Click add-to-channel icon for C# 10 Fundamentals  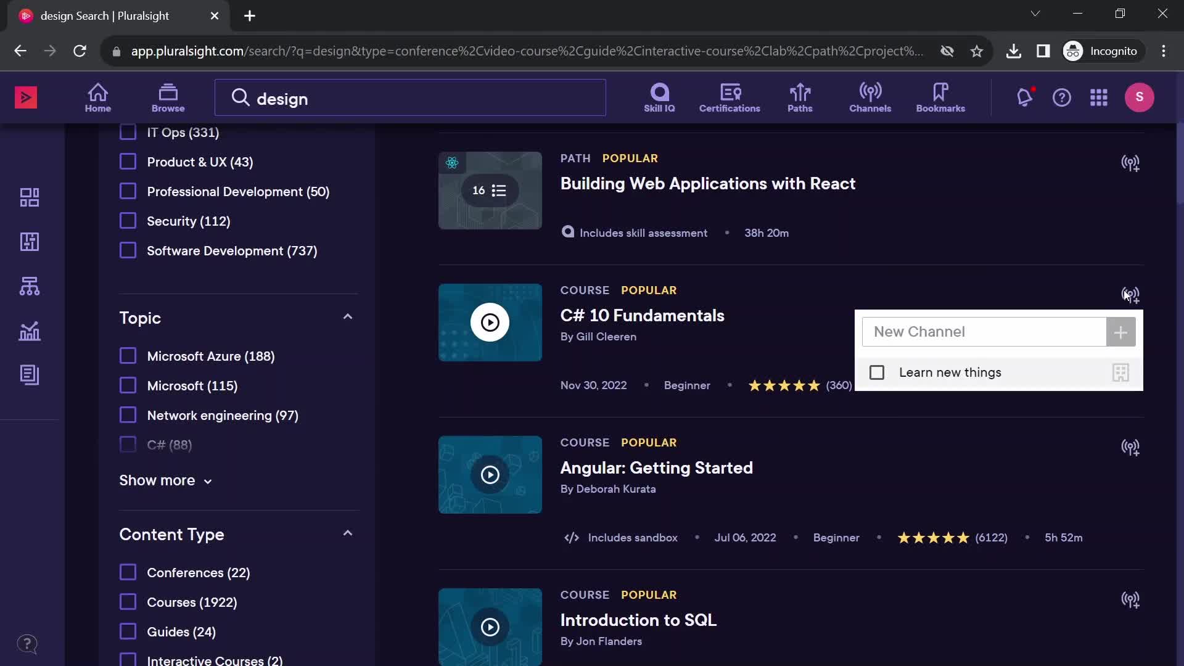pos(1130,295)
